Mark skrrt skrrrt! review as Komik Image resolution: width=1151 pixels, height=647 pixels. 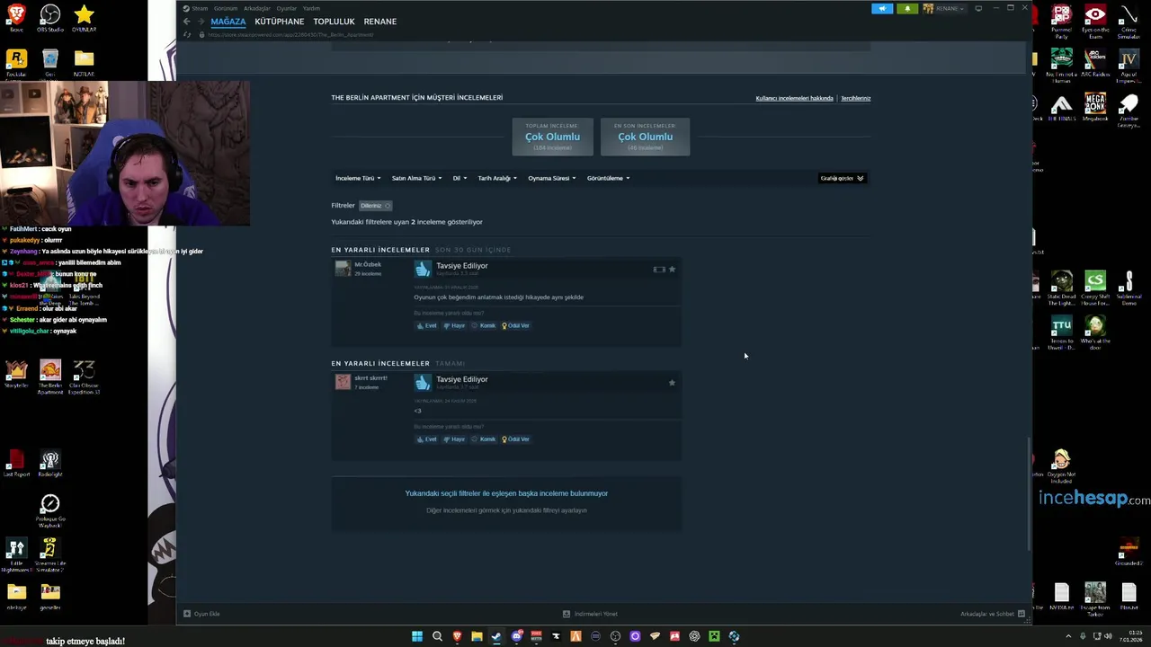coord(483,439)
